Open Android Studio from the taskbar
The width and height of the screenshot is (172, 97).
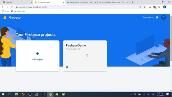(57, 94)
